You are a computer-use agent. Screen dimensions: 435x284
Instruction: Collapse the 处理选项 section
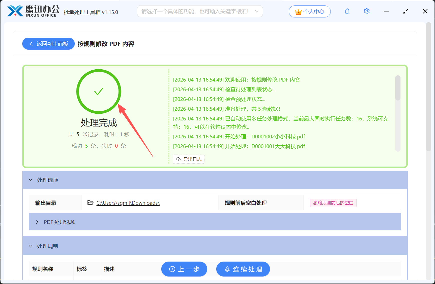(x=30, y=180)
